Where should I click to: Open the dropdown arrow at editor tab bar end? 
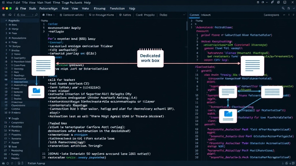click(x=184, y=15)
